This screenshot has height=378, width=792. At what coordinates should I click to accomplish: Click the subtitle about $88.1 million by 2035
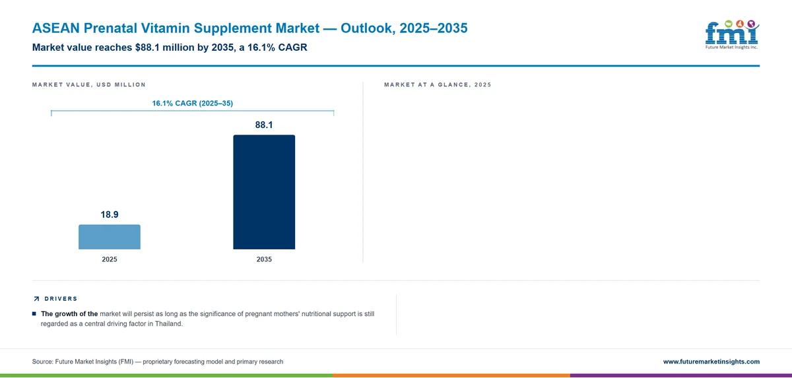(x=170, y=48)
